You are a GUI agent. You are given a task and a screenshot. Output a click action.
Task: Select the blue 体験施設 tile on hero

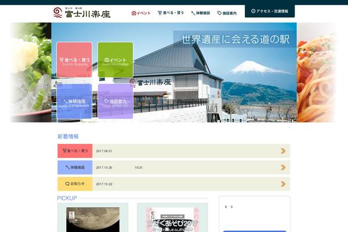[74, 101]
